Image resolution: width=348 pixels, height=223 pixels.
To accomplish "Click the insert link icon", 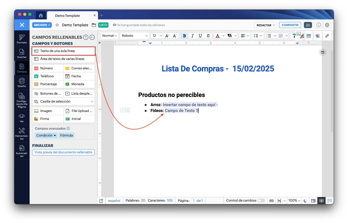I will 327,36.
